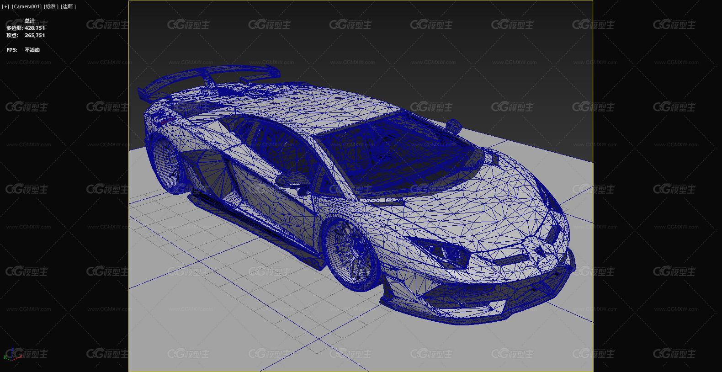Open the [Camera001] viewport view menu

pos(27,6)
